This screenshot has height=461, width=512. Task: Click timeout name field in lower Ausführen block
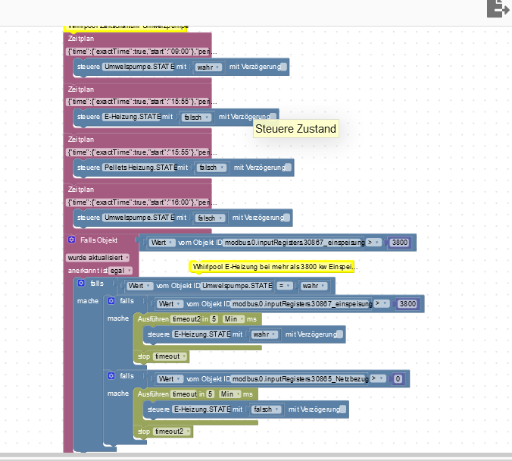pos(184,394)
